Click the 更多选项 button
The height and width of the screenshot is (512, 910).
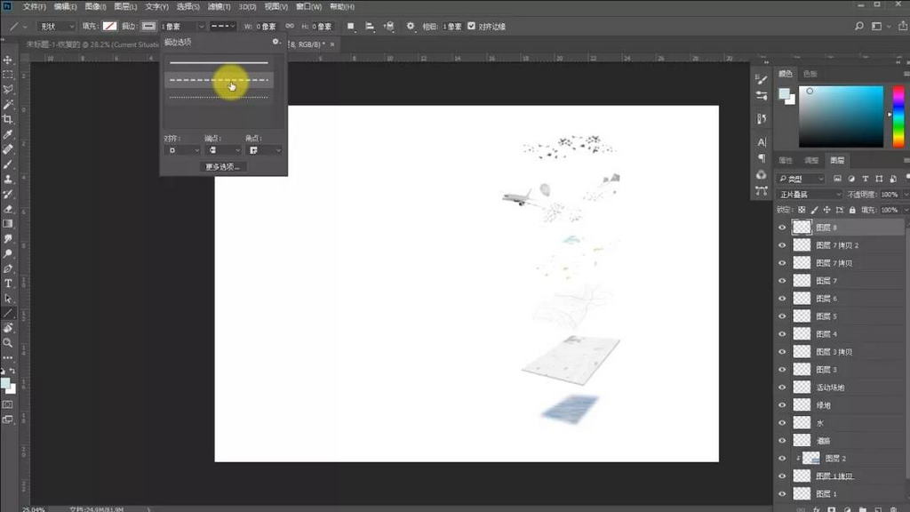pyautogui.click(x=223, y=166)
